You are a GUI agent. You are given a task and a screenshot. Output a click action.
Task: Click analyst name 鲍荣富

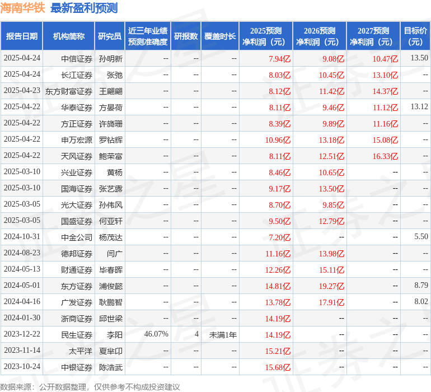(111, 156)
